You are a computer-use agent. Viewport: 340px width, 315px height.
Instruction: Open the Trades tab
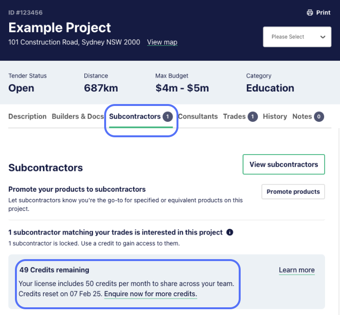234,117
